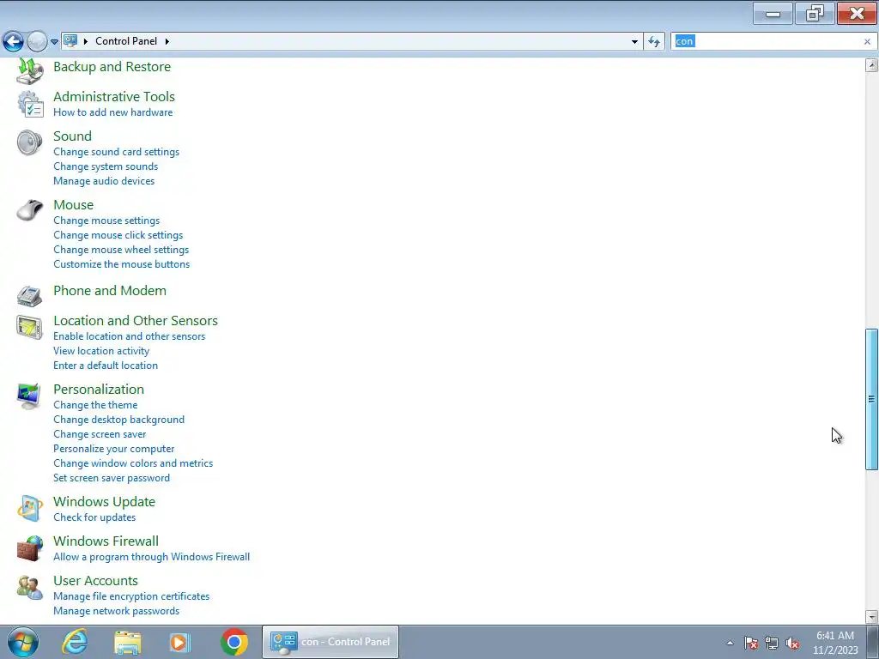Open Windows Media Player from taskbar
This screenshot has height=659, width=879.
click(x=180, y=642)
